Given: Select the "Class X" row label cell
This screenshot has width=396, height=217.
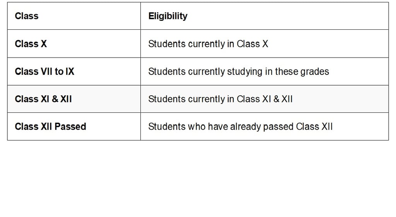Looking at the screenshot, I should (31, 44).
